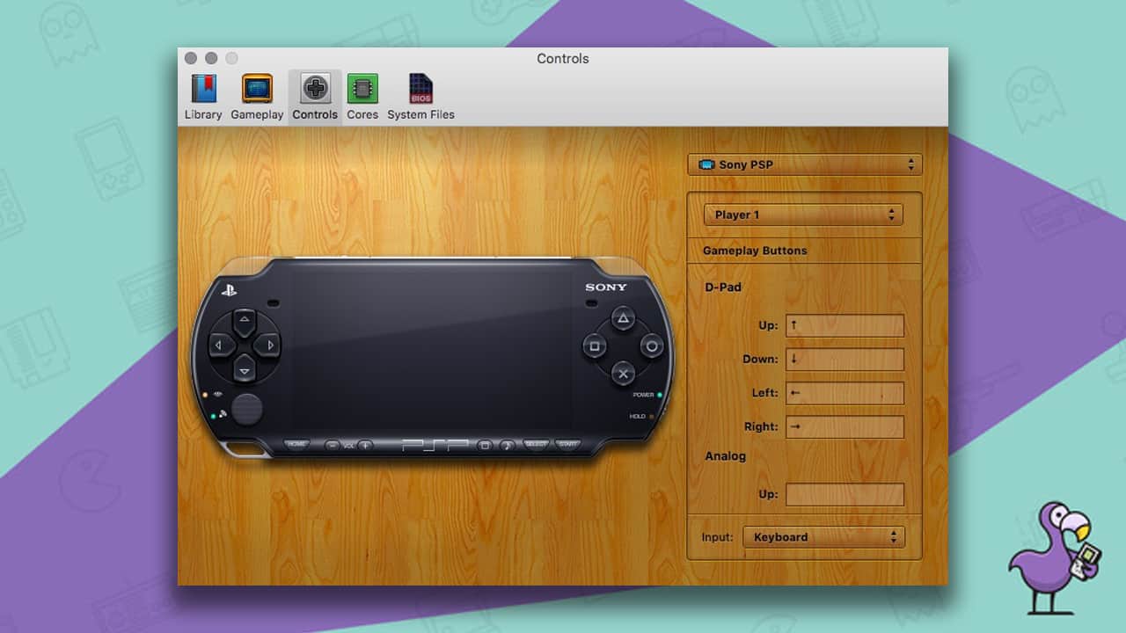Click the PSP START button

click(567, 445)
